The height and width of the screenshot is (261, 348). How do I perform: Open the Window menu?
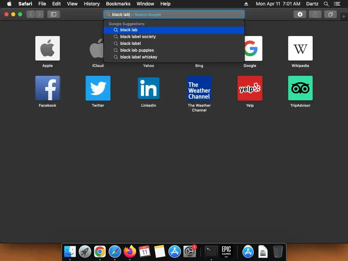coord(145,4)
